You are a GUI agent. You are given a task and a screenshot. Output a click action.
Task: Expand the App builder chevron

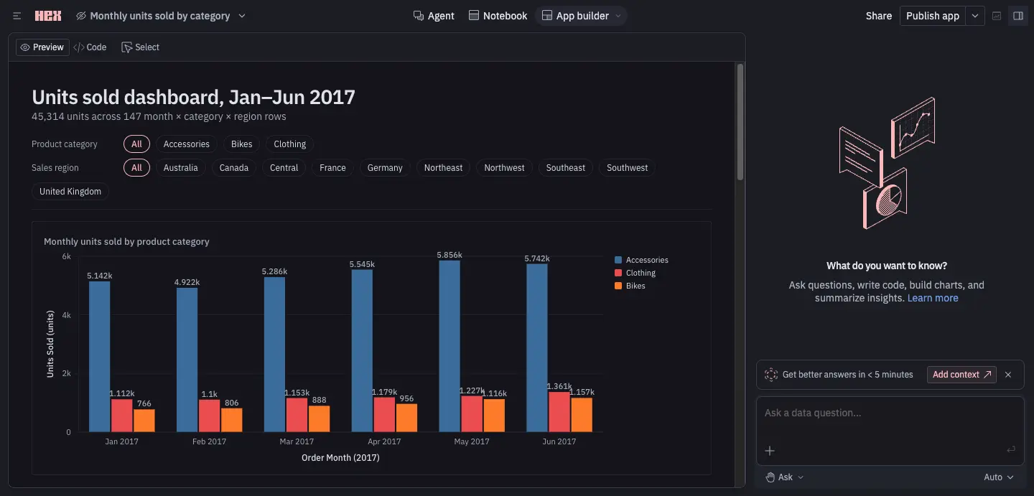pos(618,16)
